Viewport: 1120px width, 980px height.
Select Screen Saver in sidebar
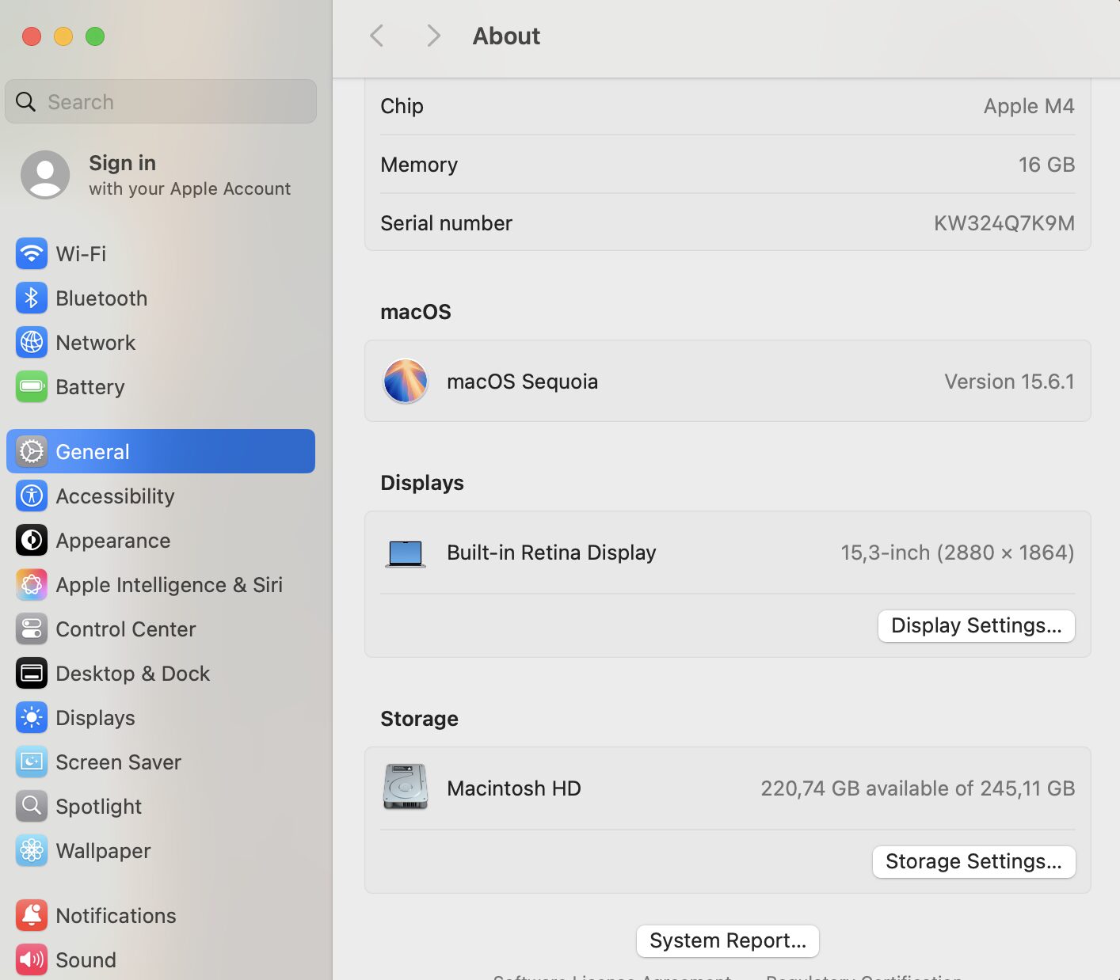[x=118, y=762]
